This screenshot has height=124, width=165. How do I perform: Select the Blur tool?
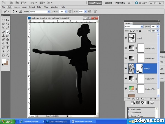(4, 43)
